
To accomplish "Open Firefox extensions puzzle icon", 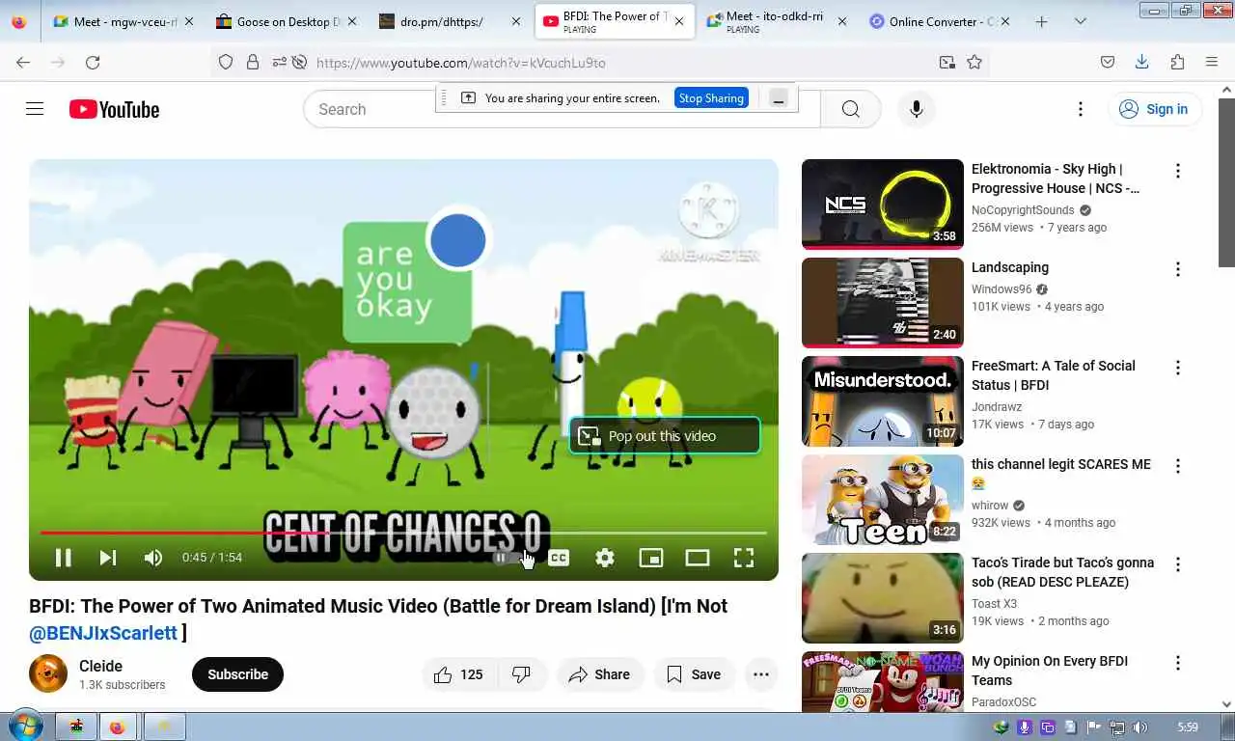I will point(1177,62).
